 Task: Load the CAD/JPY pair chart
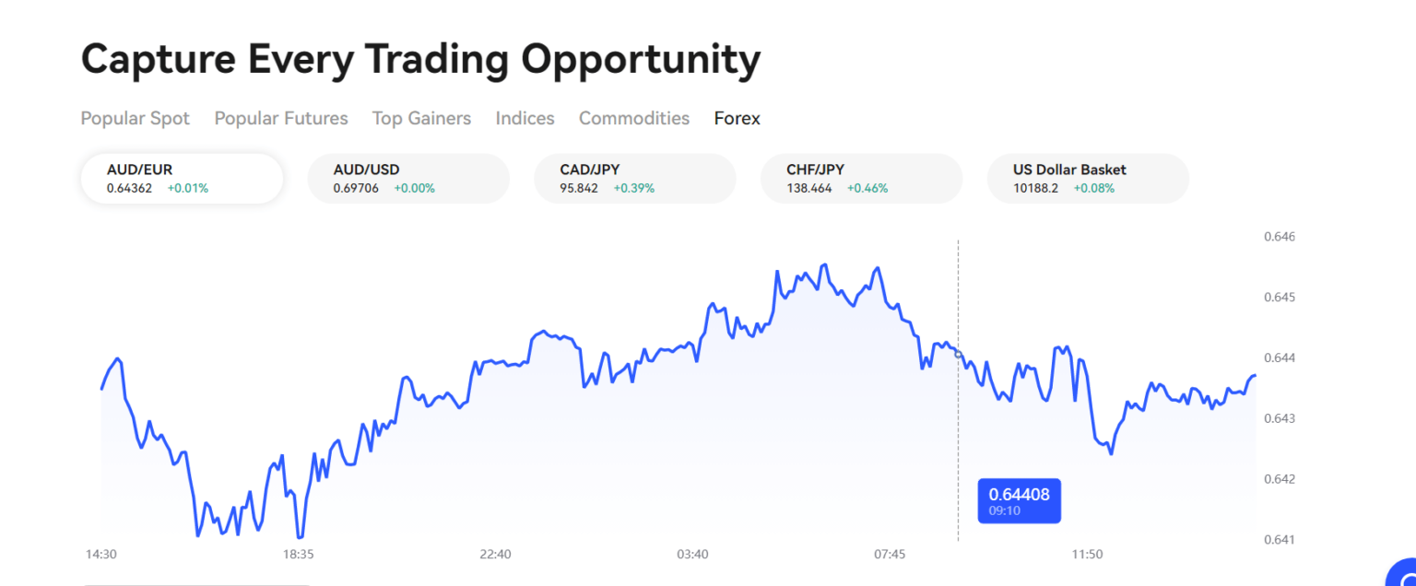coord(635,178)
